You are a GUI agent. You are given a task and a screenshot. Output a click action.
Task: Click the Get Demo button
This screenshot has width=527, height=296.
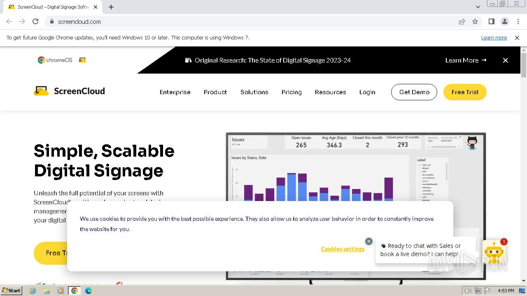[414, 92]
